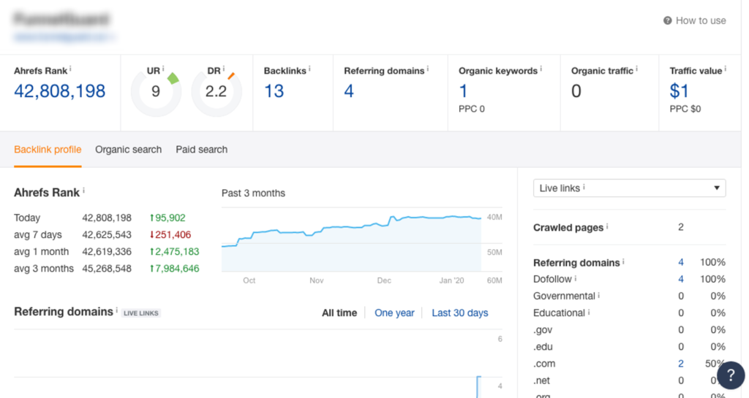Open the round help chat button
This screenshot has height=398, width=749.
tap(730, 375)
